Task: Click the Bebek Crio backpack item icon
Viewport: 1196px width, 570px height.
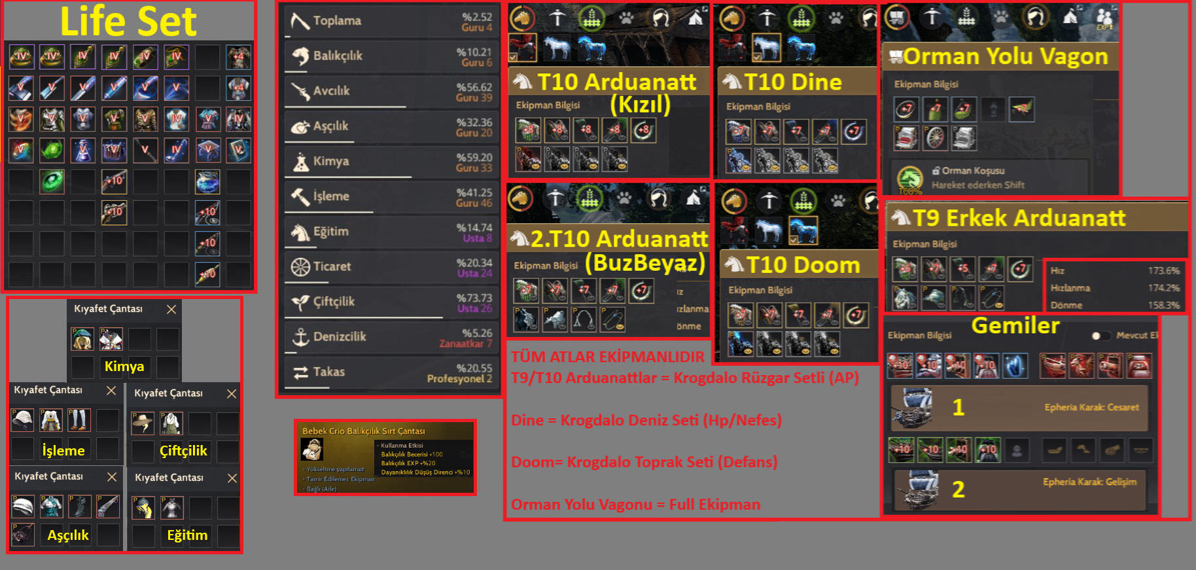Action: [x=312, y=450]
